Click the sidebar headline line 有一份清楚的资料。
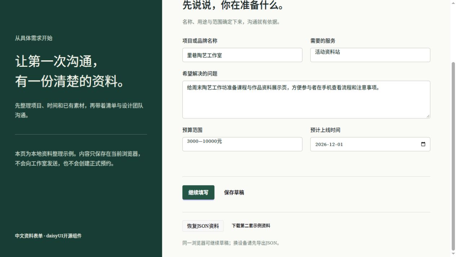 (70, 82)
